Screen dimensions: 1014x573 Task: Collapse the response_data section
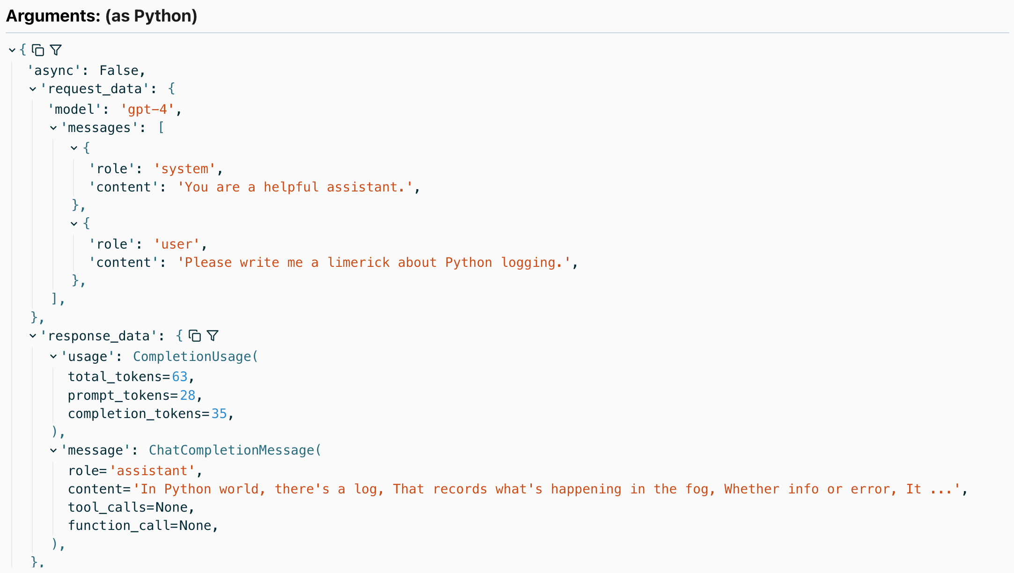pyautogui.click(x=32, y=335)
